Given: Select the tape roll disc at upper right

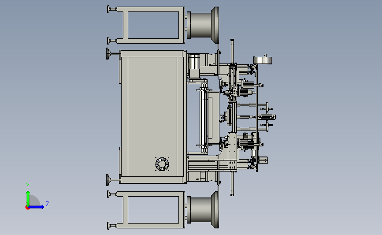Looking at the screenshot, I should point(263,60).
